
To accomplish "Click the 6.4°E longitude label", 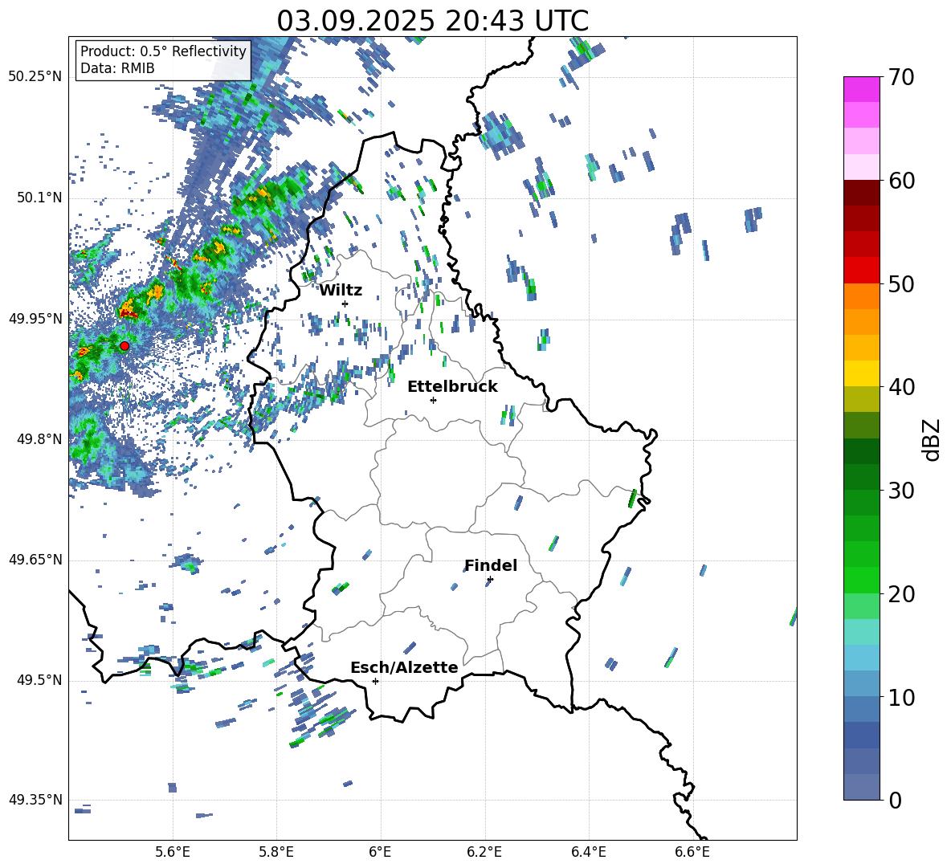I will 588,852.
